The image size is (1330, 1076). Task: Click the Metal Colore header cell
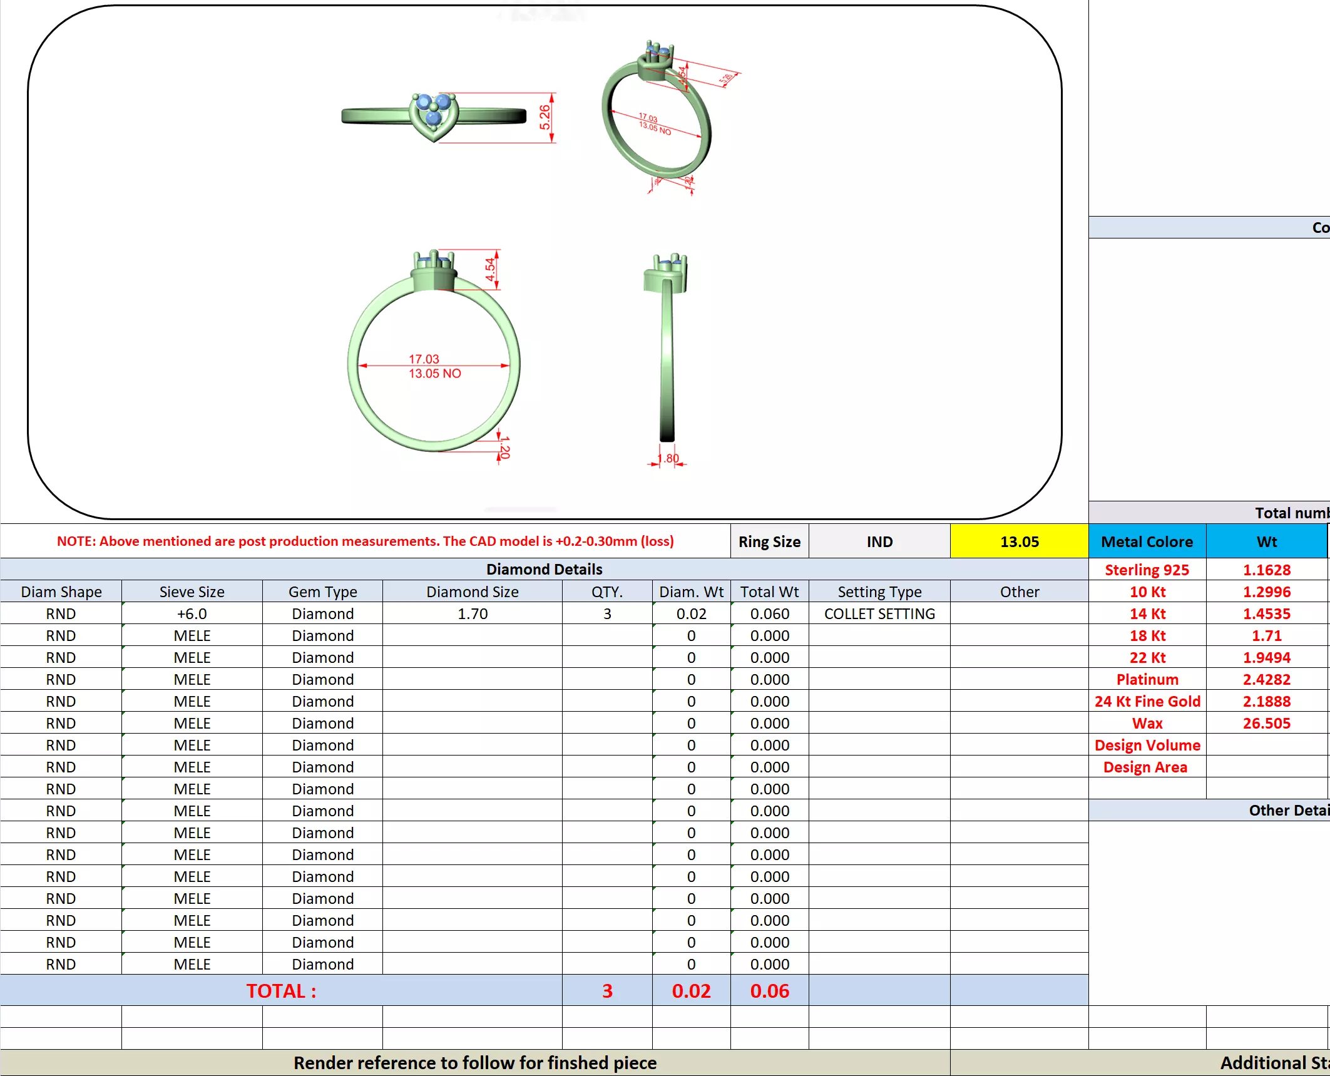pyautogui.click(x=1147, y=541)
